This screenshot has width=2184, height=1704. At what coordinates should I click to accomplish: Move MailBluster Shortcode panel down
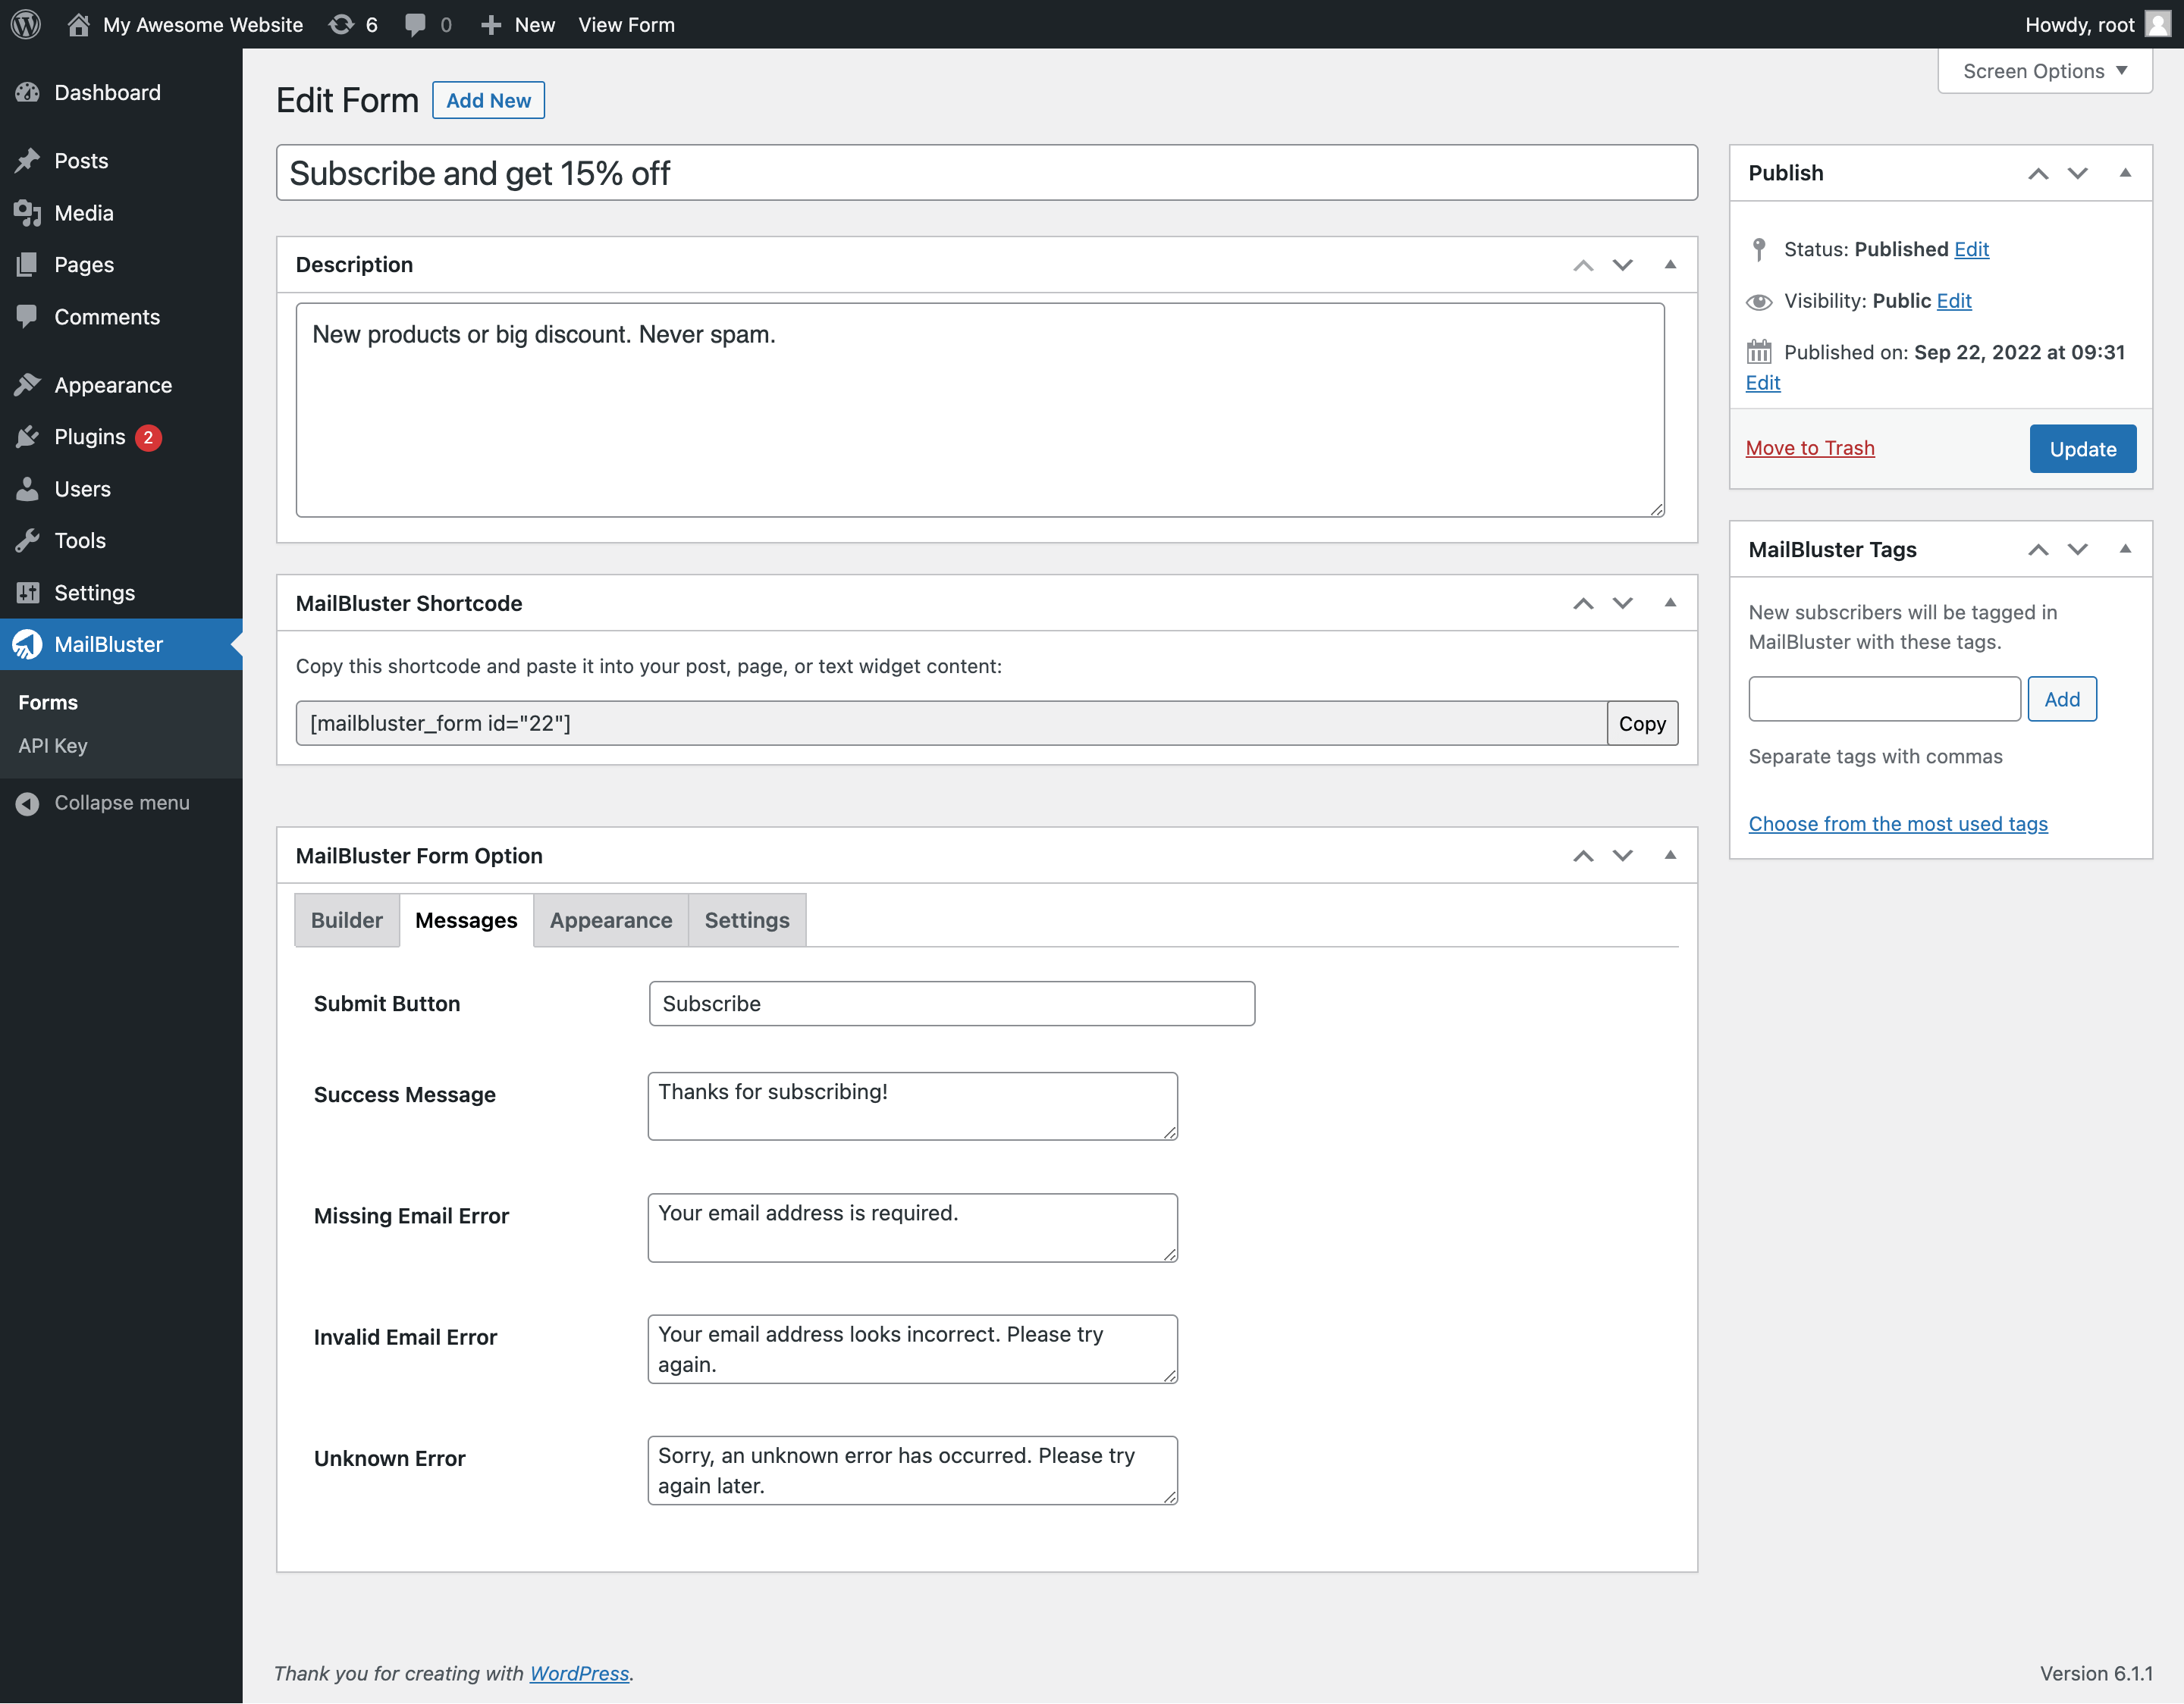tap(1623, 603)
